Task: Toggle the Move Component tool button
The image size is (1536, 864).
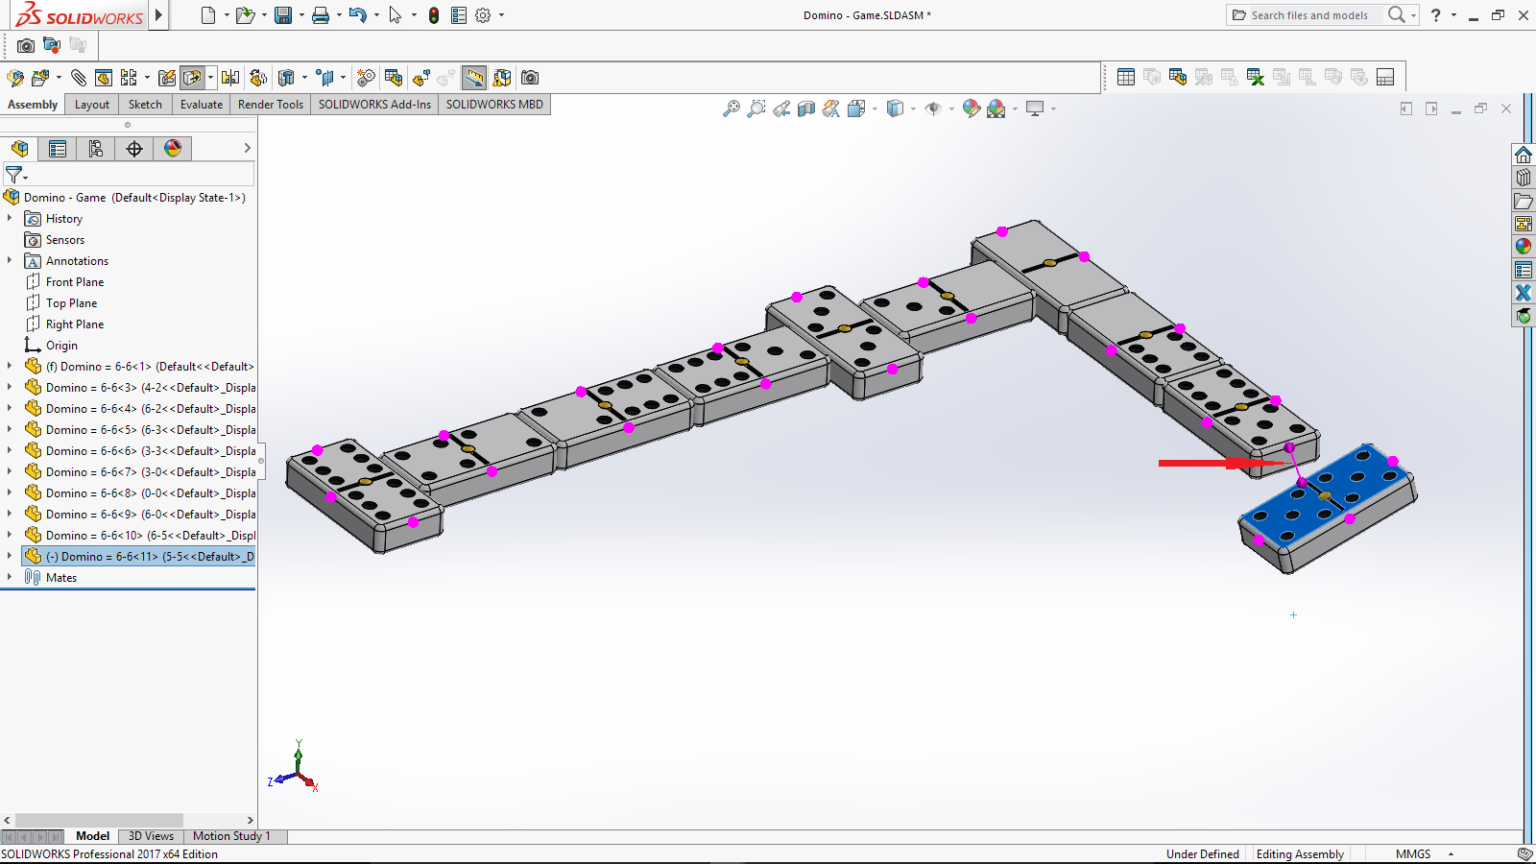Action: click(192, 78)
